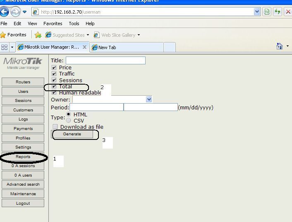The width and height of the screenshot is (292, 222).
Task: Open the Profiles section
Action: point(23,138)
